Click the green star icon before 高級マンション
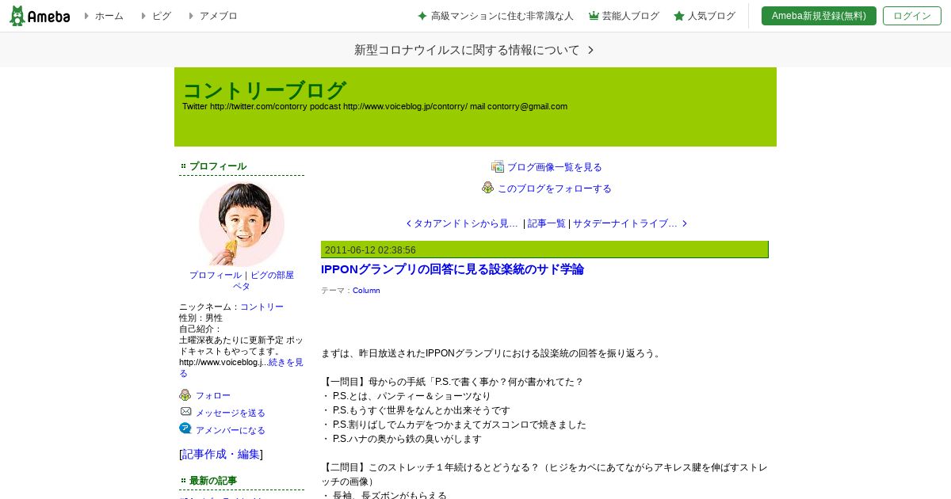Image resolution: width=951 pixels, height=499 pixels. click(x=422, y=16)
